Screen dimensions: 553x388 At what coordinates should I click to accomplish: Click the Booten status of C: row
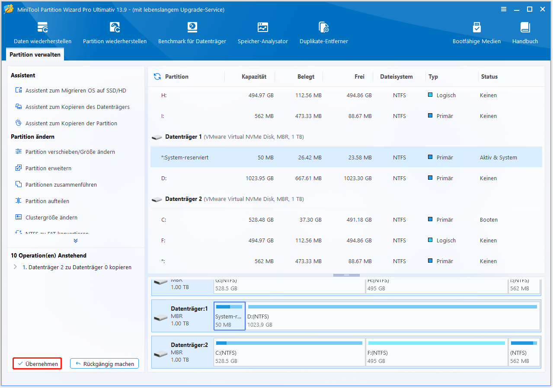pos(489,220)
